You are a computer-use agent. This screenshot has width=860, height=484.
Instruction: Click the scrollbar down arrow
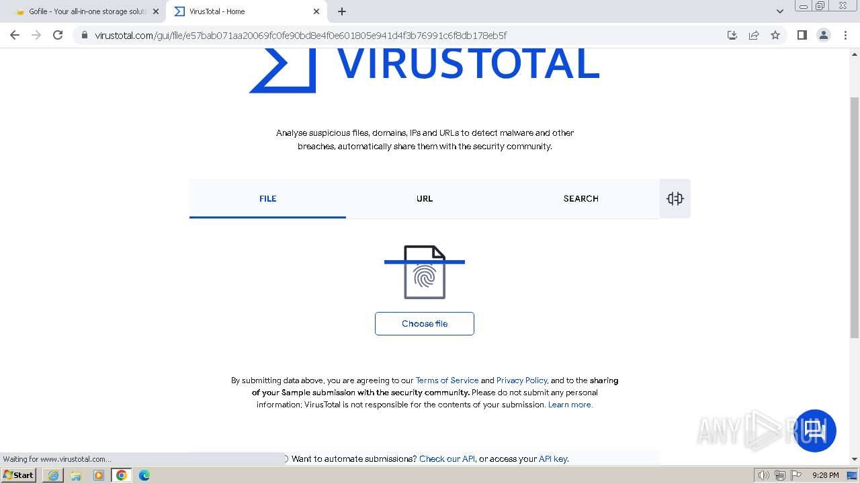[x=855, y=459]
